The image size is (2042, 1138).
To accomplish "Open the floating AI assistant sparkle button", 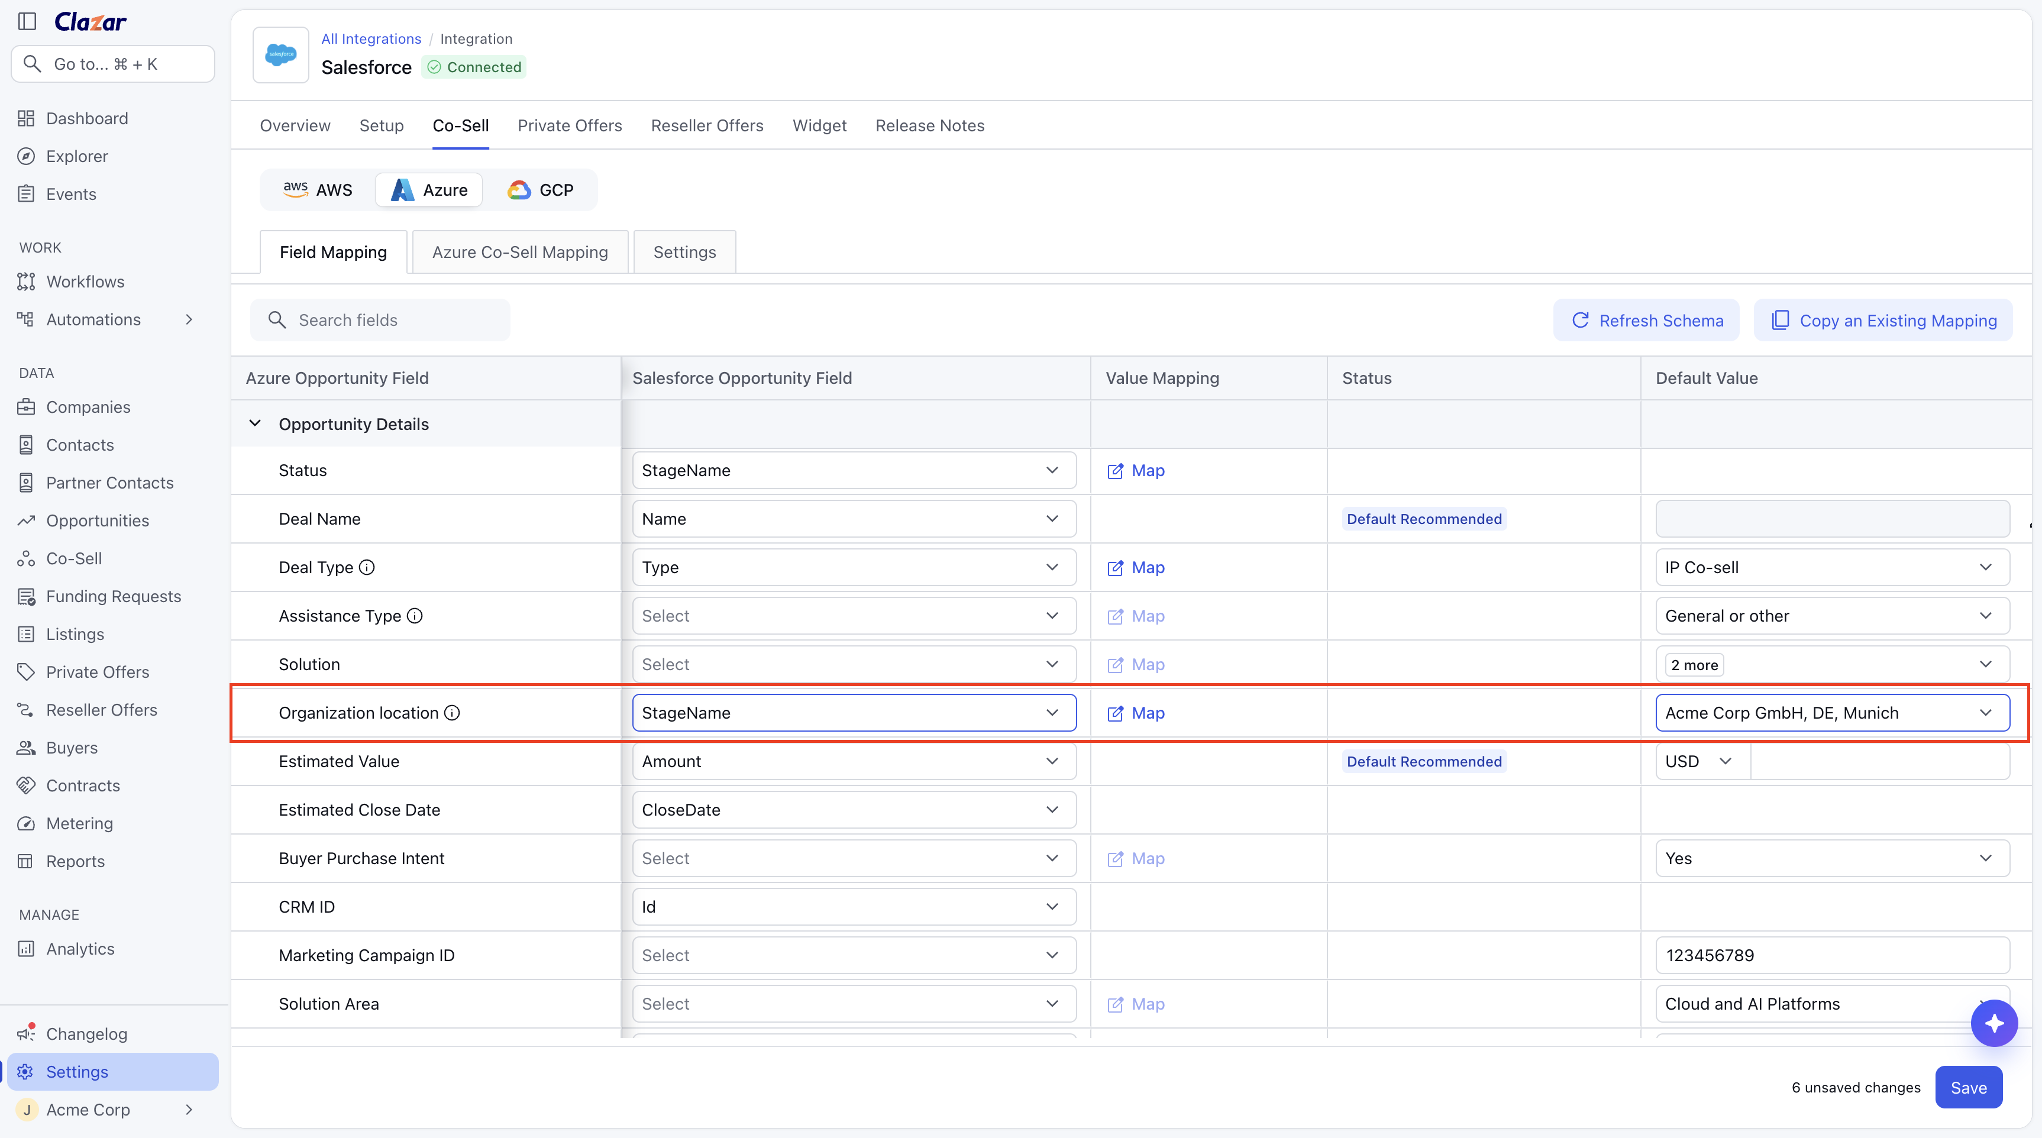I will pyautogui.click(x=1993, y=1023).
